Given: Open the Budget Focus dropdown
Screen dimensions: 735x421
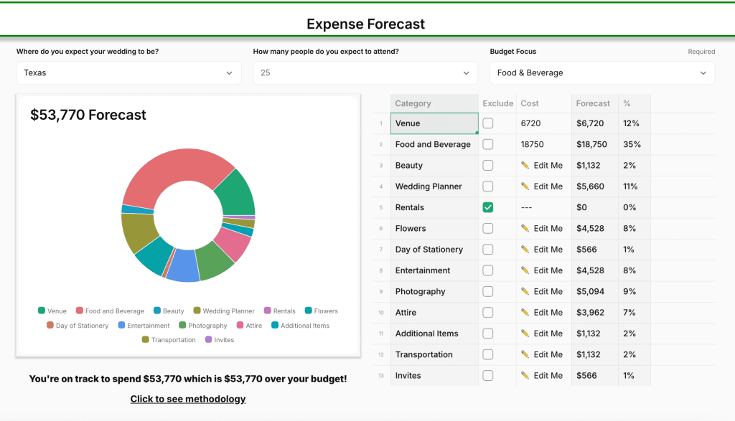Looking at the screenshot, I should point(601,72).
